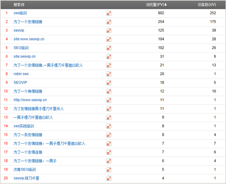The width and height of the screenshot is (226, 184).
Task: Select PV value 802
Action: click(161, 13)
